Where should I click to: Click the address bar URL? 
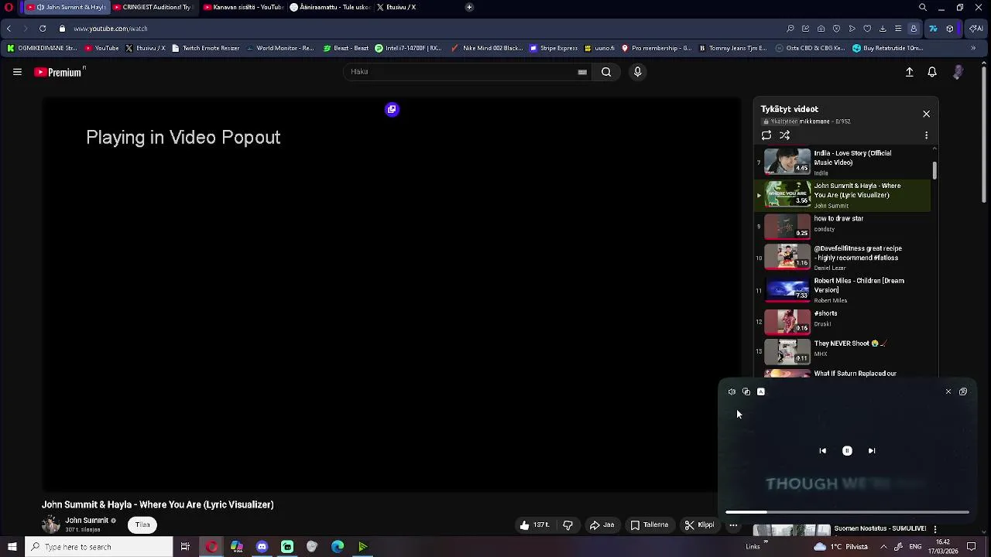point(111,29)
